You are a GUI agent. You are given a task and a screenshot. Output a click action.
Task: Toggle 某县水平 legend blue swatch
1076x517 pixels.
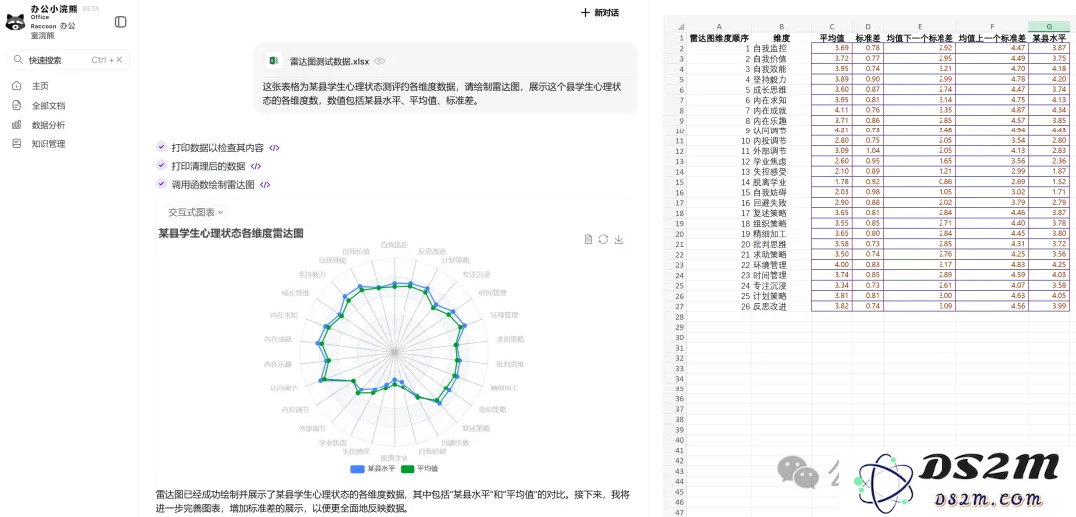click(358, 469)
